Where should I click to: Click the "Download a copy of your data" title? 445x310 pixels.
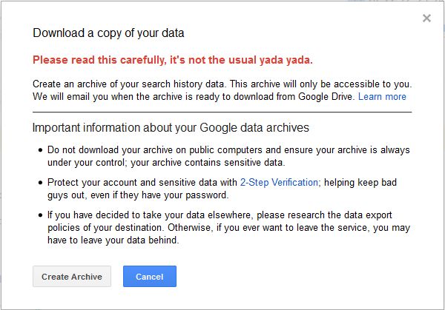click(108, 33)
